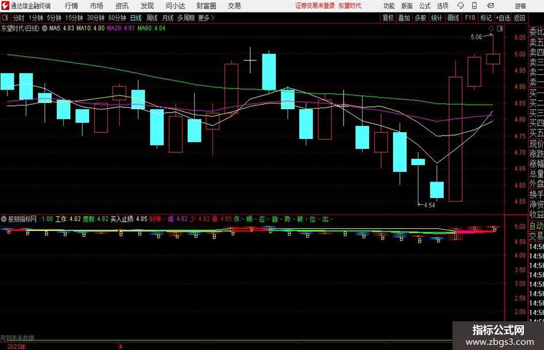Click the 5.06 high price annotation
Viewport: 544px width, 350px height.
coord(476,37)
